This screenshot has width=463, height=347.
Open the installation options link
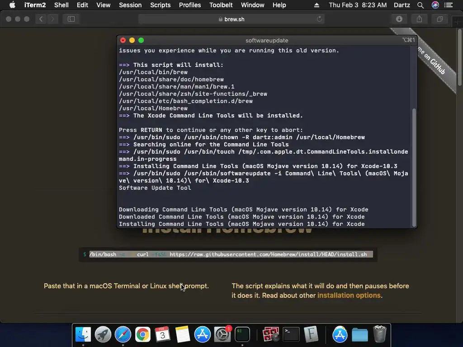pyautogui.click(x=349, y=295)
